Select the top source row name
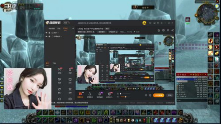This screenshot has width=221, height=124. coord(56,33)
